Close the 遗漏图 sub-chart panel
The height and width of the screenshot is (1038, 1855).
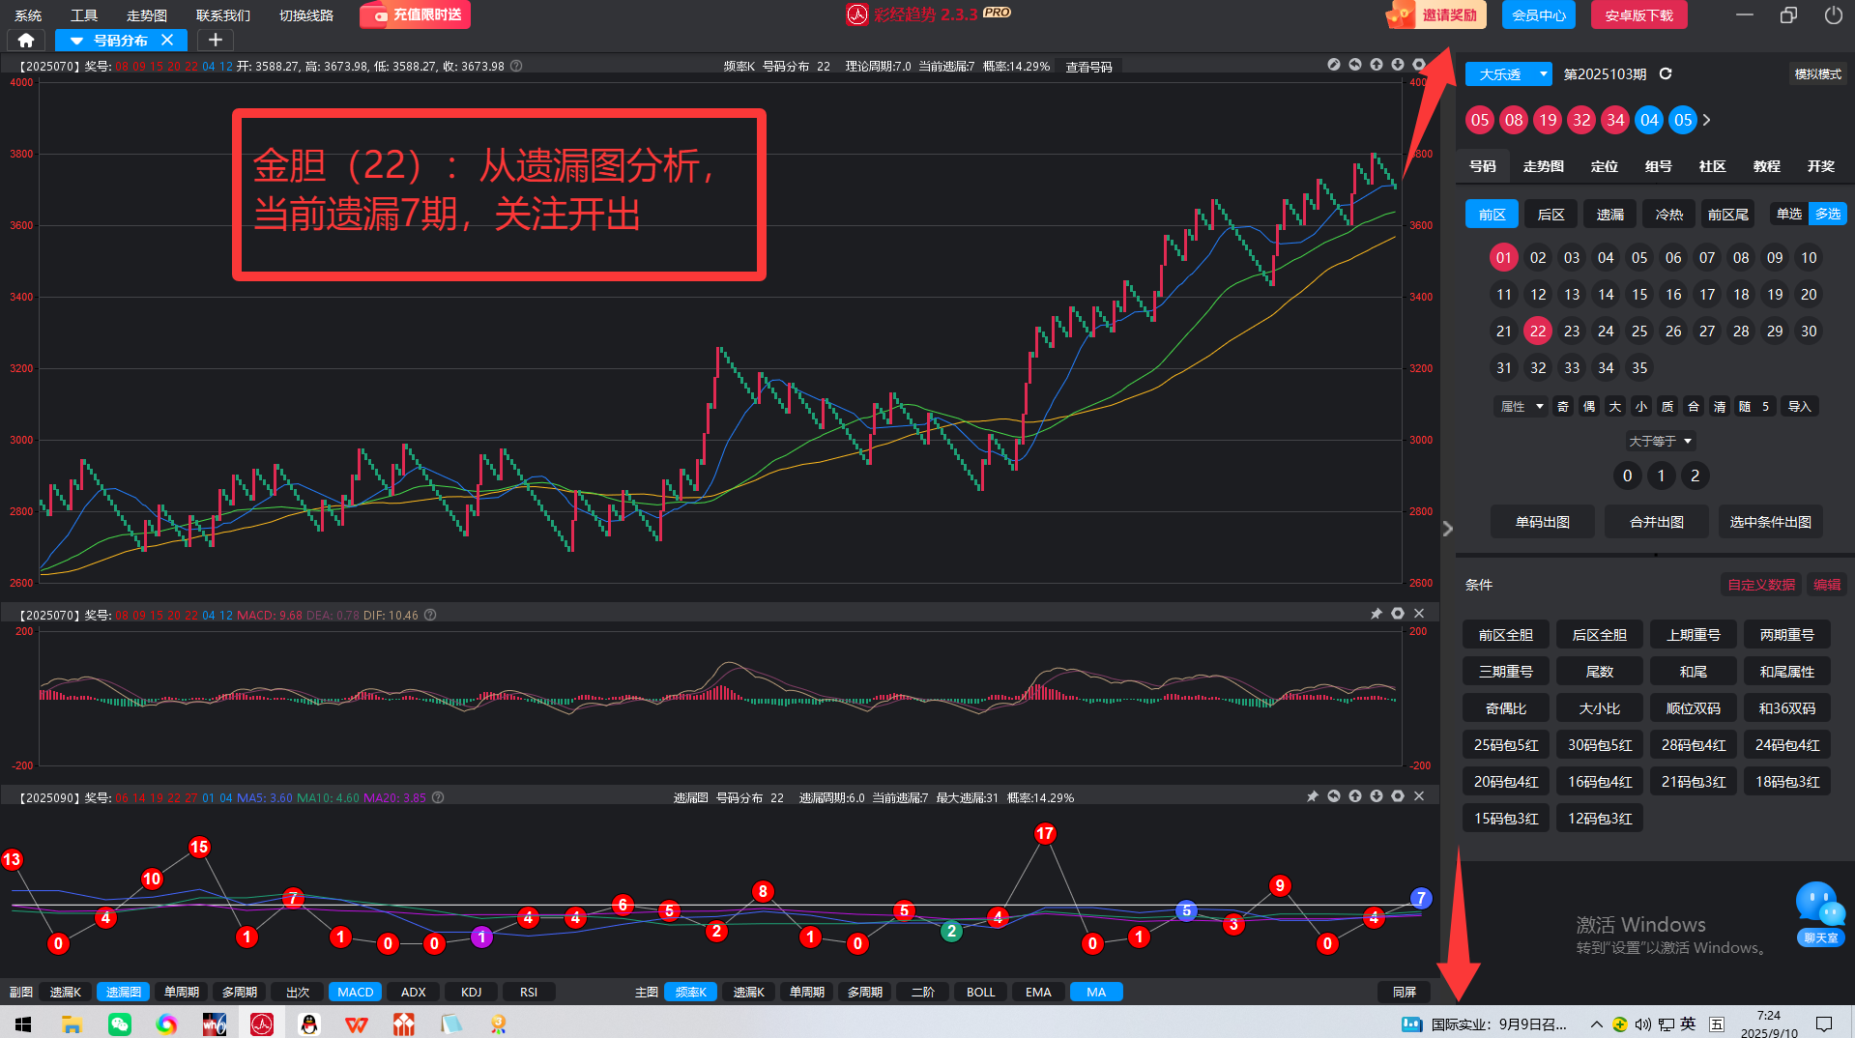coord(1419,796)
